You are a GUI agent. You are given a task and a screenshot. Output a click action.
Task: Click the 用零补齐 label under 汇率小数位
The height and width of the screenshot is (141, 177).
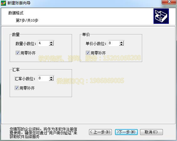(27, 88)
